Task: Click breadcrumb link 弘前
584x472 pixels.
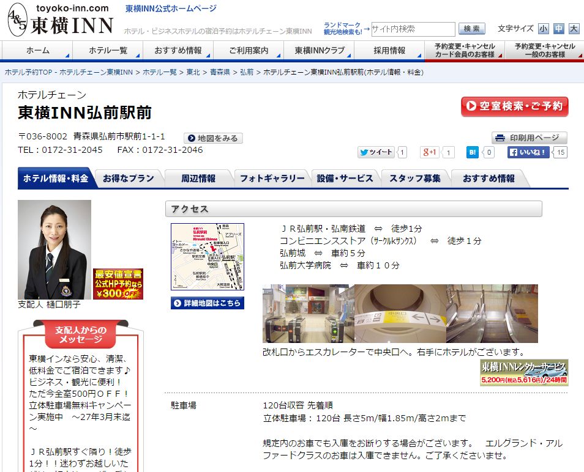Action: point(246,72)
